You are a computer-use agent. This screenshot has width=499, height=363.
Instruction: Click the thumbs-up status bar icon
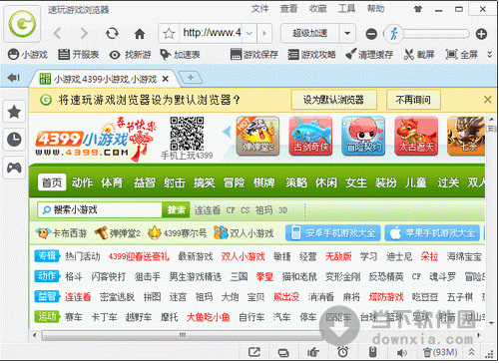click(312, 352)
